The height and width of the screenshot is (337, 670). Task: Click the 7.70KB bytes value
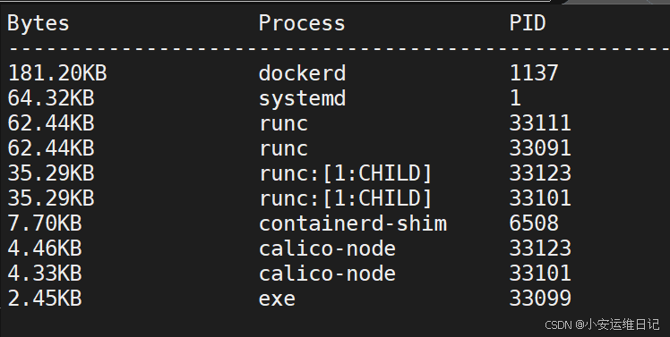tap(45, 223)
